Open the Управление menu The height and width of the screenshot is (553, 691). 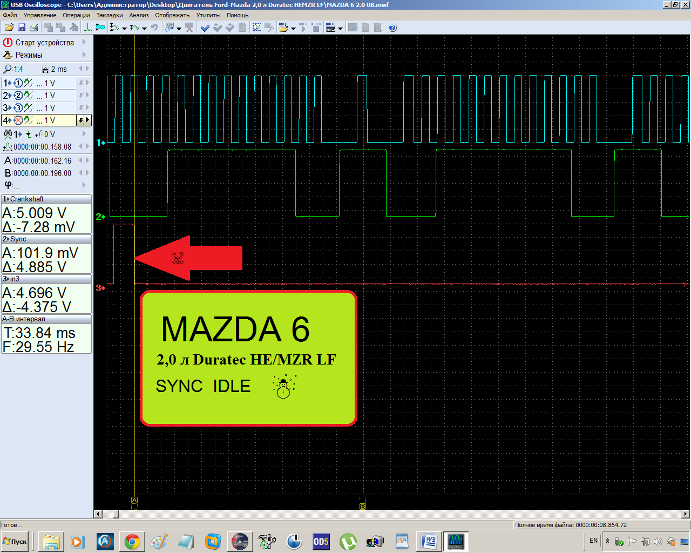pos(40,15)
